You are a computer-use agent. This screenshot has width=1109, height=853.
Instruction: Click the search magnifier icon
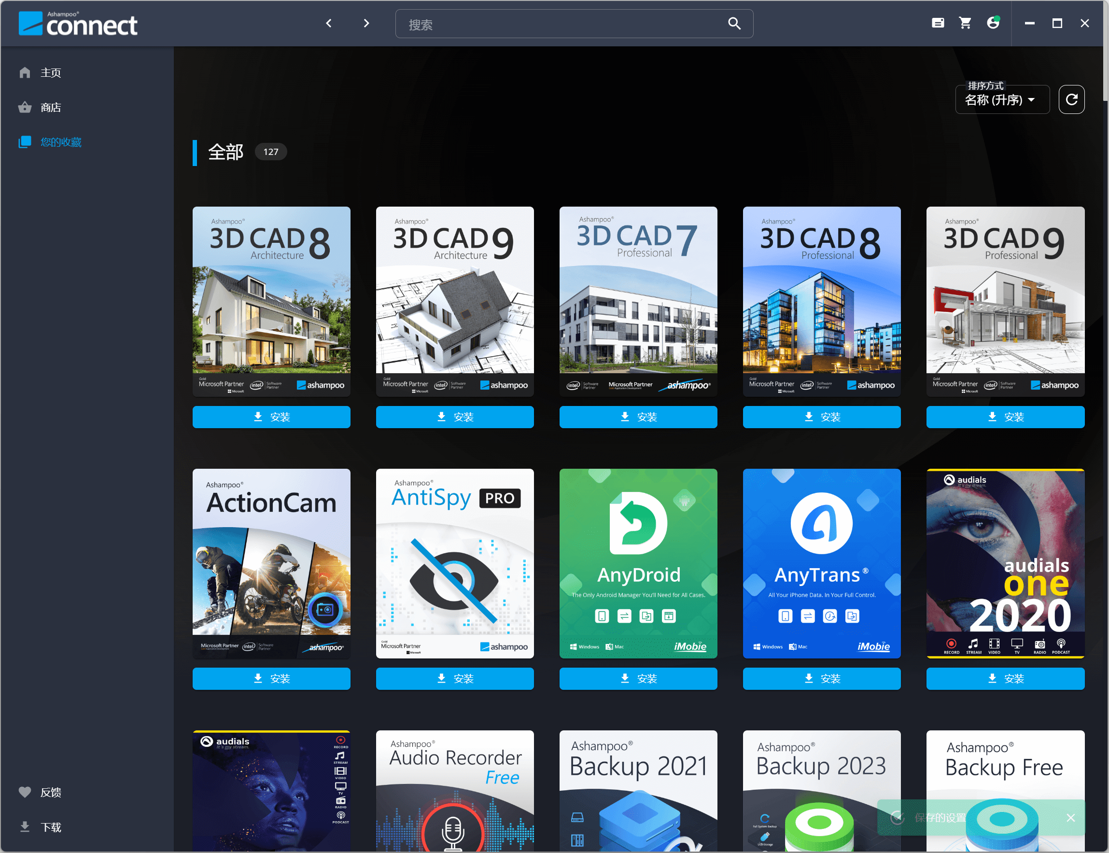point(734,23)
